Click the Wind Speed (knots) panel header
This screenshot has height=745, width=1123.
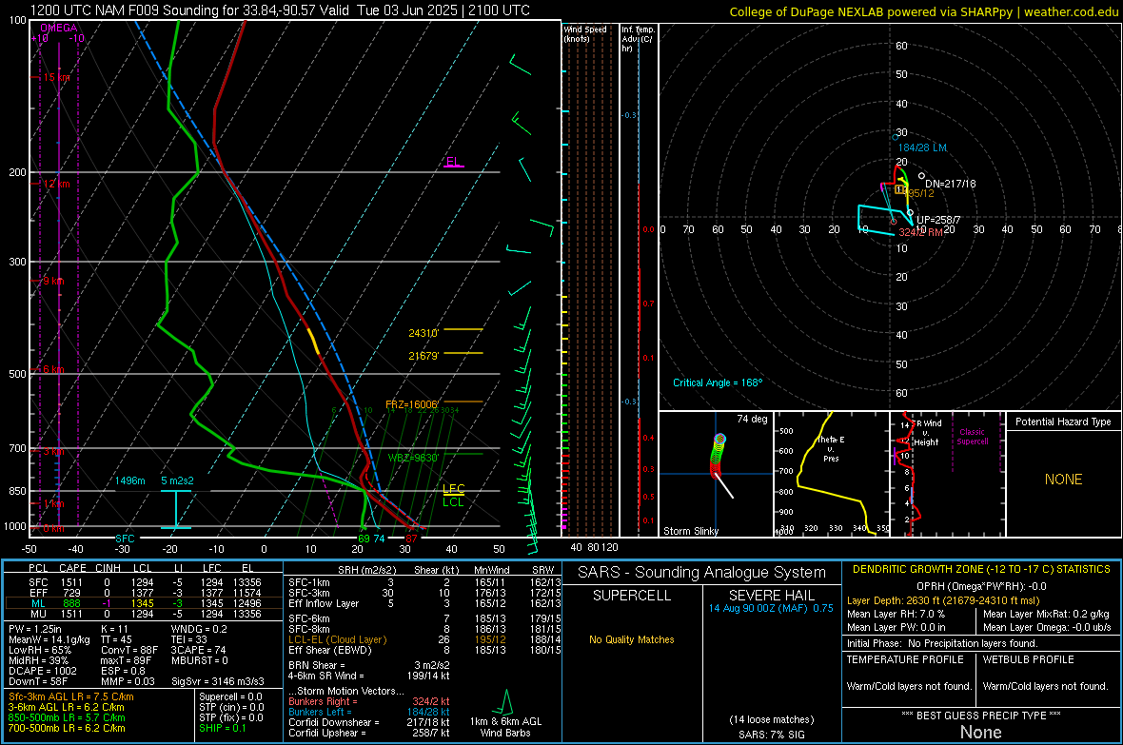coord(585,33)
